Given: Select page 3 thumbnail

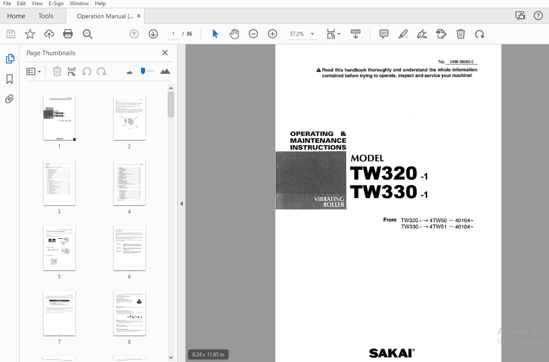Looking at the screenshot, I should pyautogui.click(x=59, y=183).
